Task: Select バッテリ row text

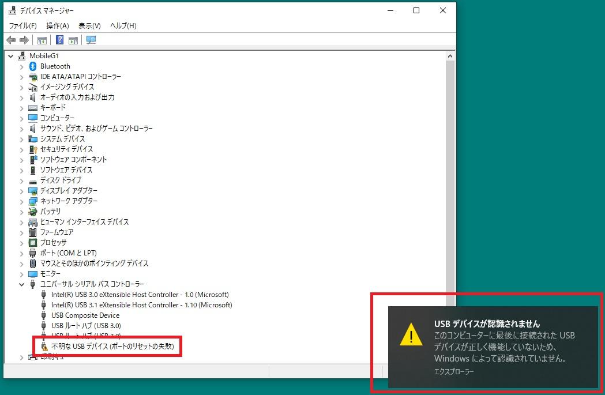Action: 51,212
